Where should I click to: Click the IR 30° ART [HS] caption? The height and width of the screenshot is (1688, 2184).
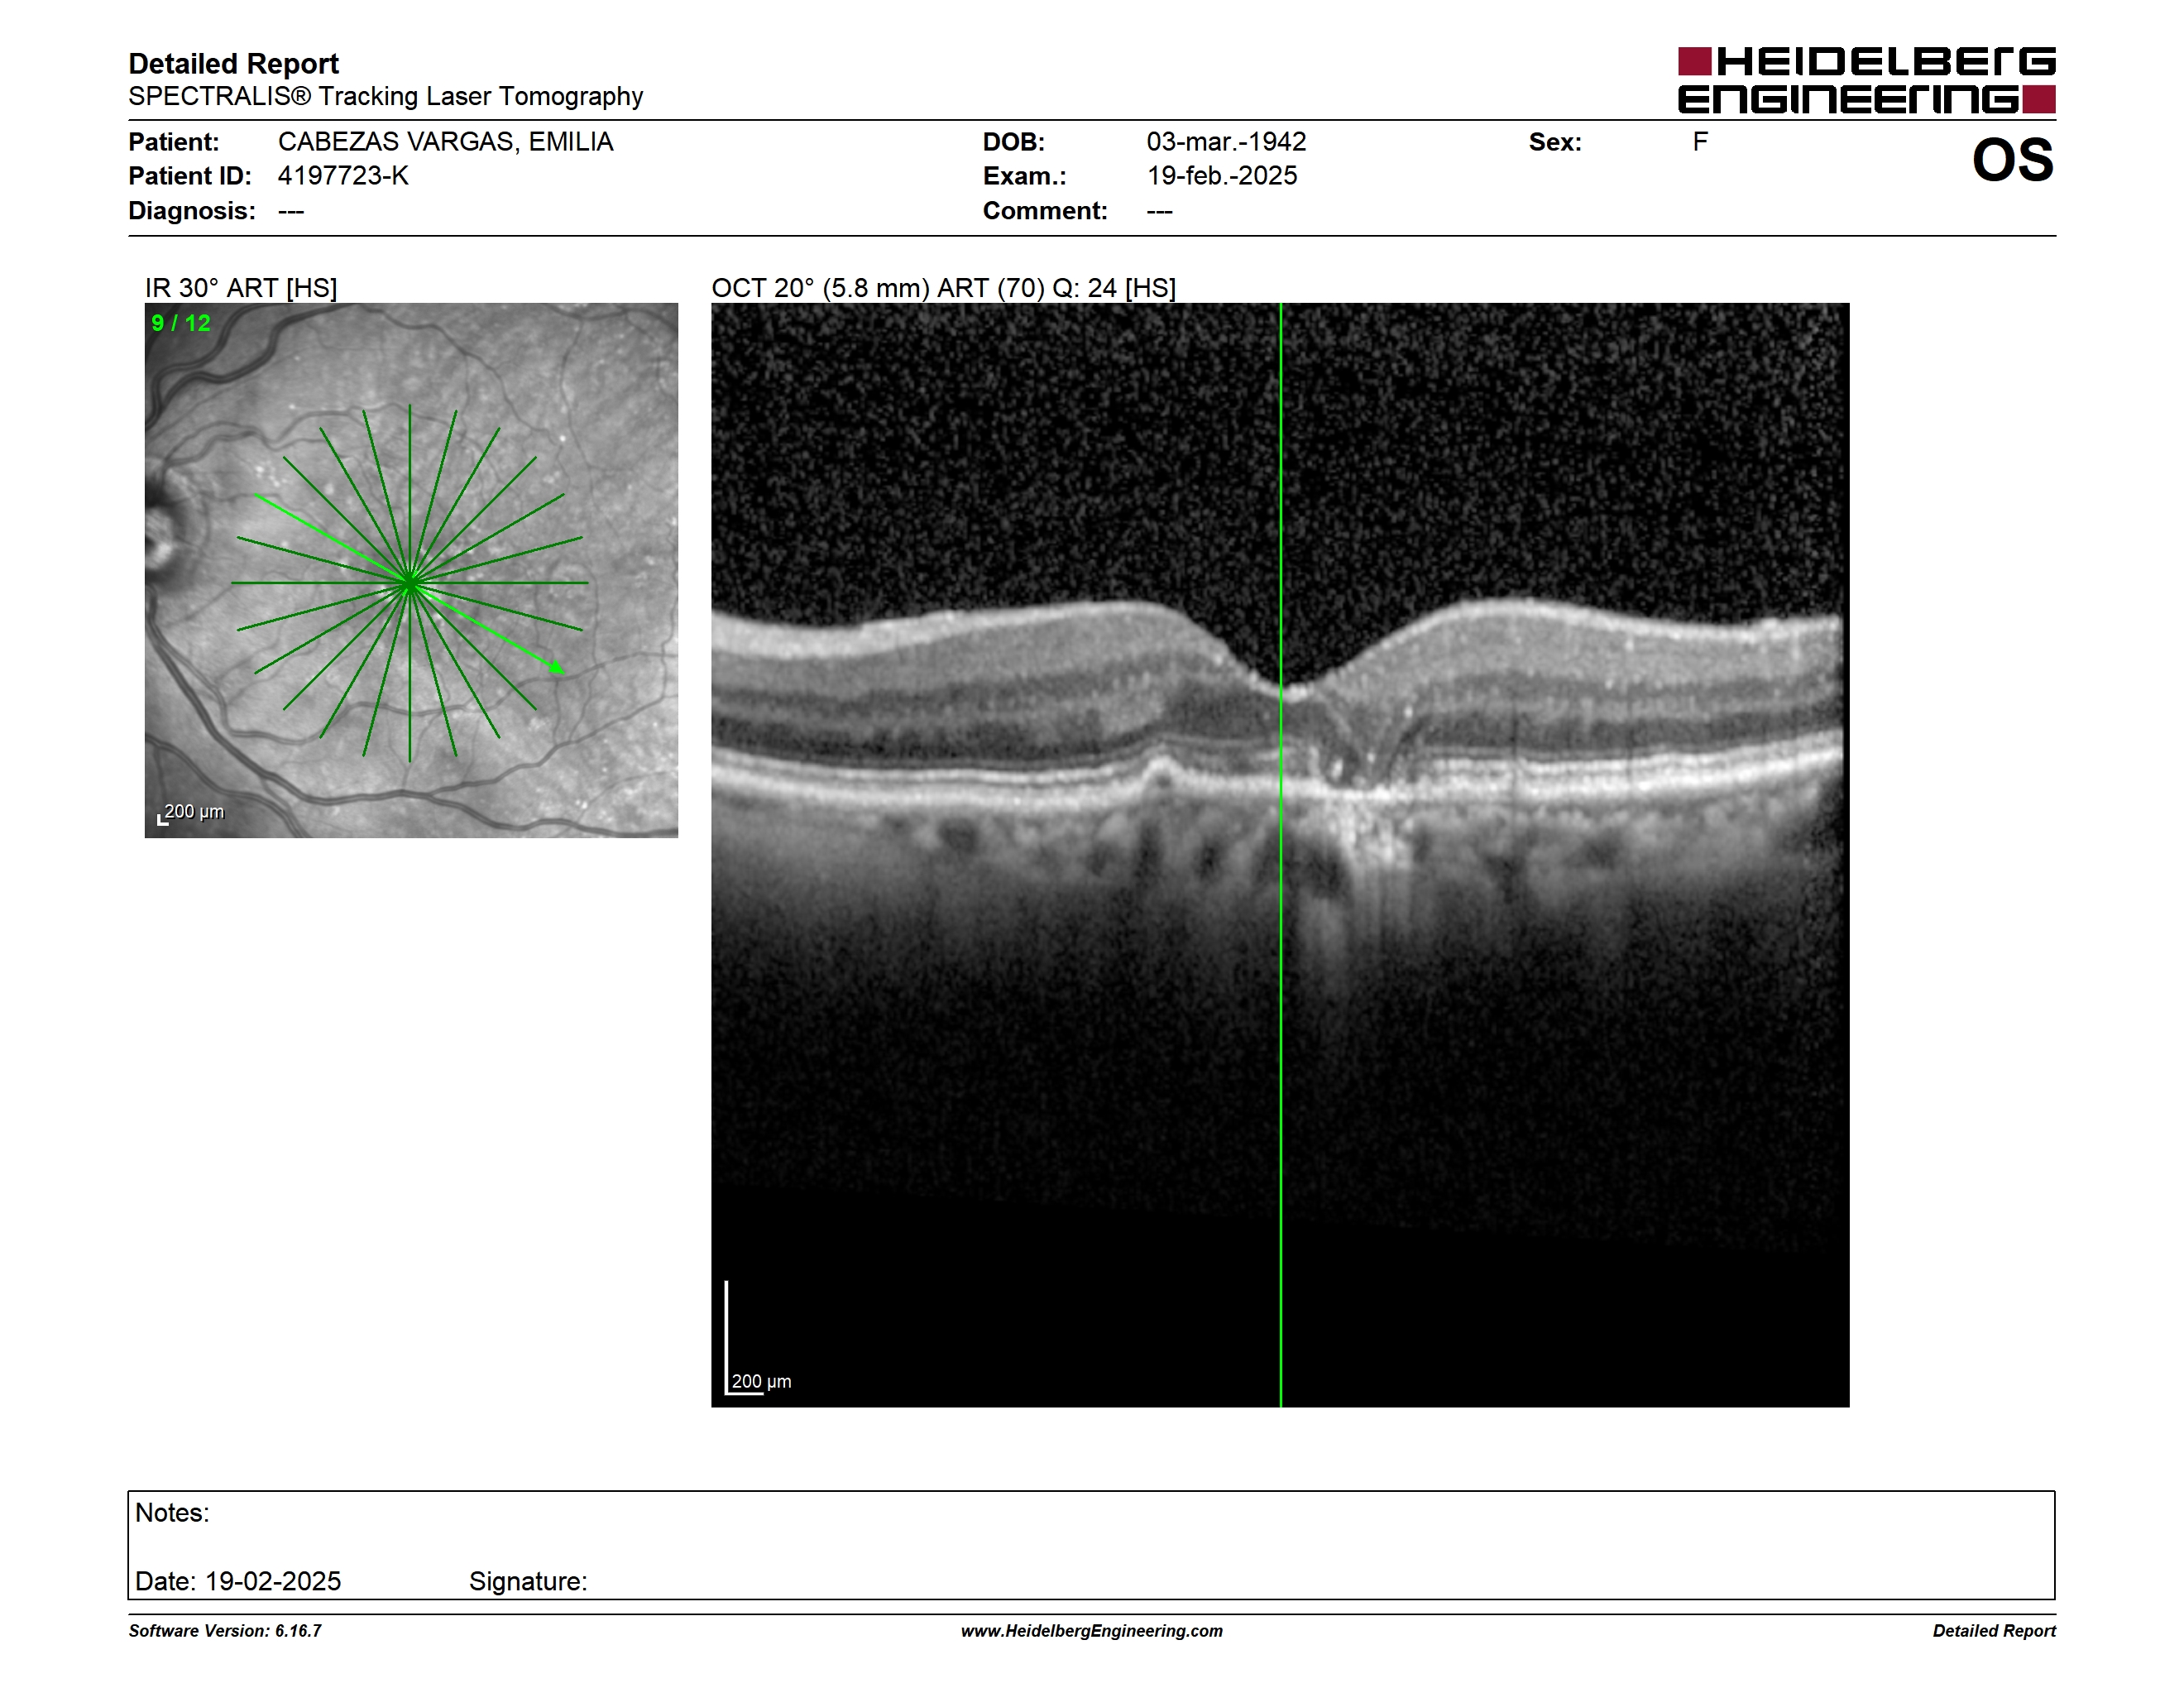pyautogui.click(x=241, y=288)
